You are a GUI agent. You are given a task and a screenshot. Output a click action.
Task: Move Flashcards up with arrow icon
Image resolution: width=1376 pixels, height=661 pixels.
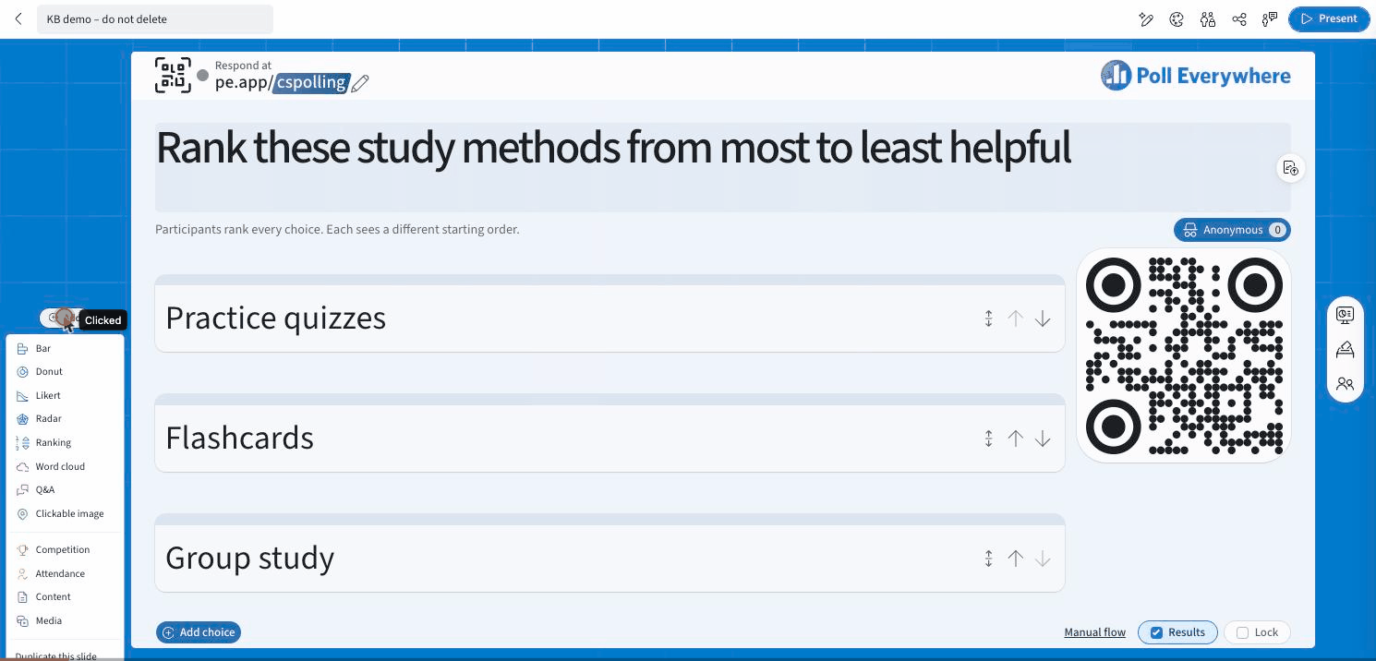click(x=1016, y=439)
